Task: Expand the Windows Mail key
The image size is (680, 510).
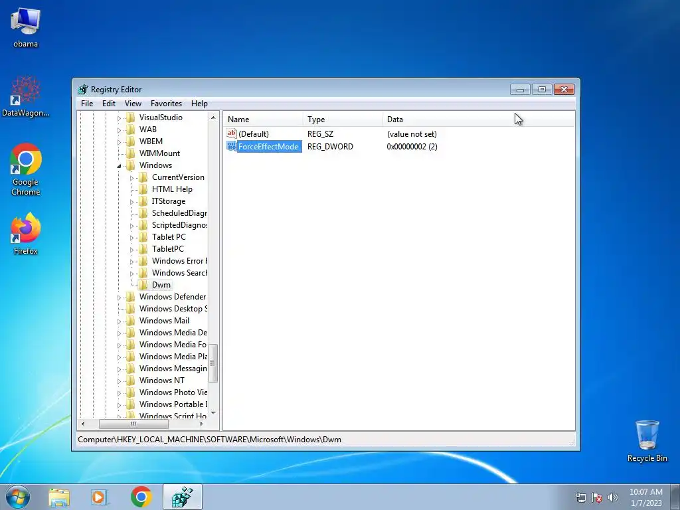Action: [119, 321]
